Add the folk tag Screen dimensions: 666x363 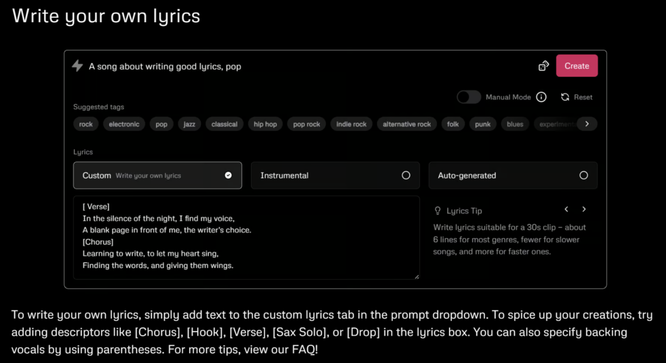tap(453, 124)
